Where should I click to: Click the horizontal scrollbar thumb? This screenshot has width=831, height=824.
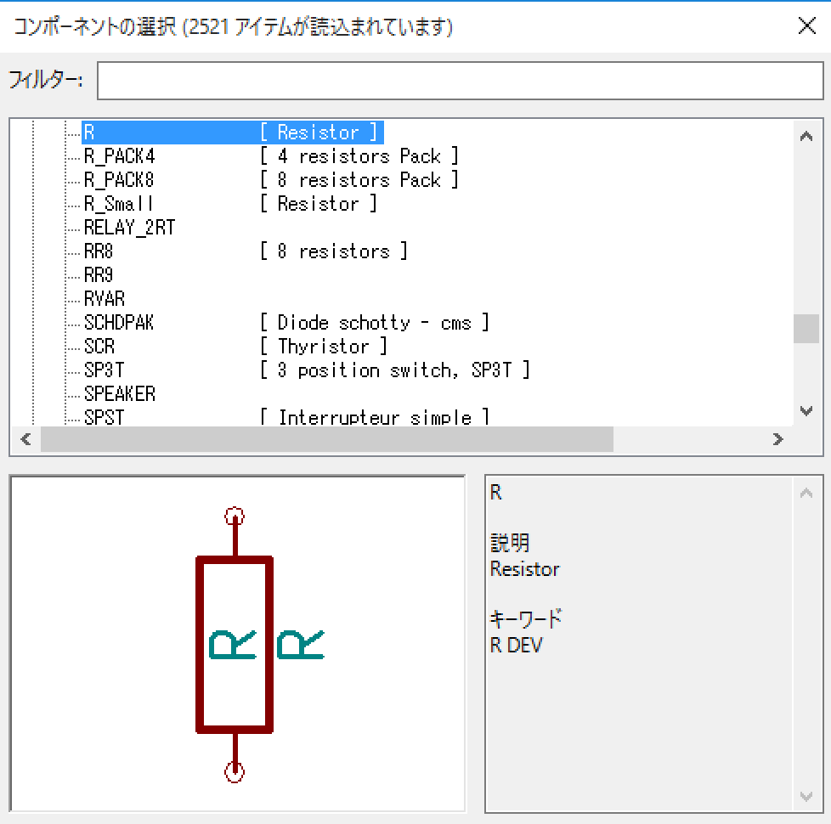coord(327,439)
